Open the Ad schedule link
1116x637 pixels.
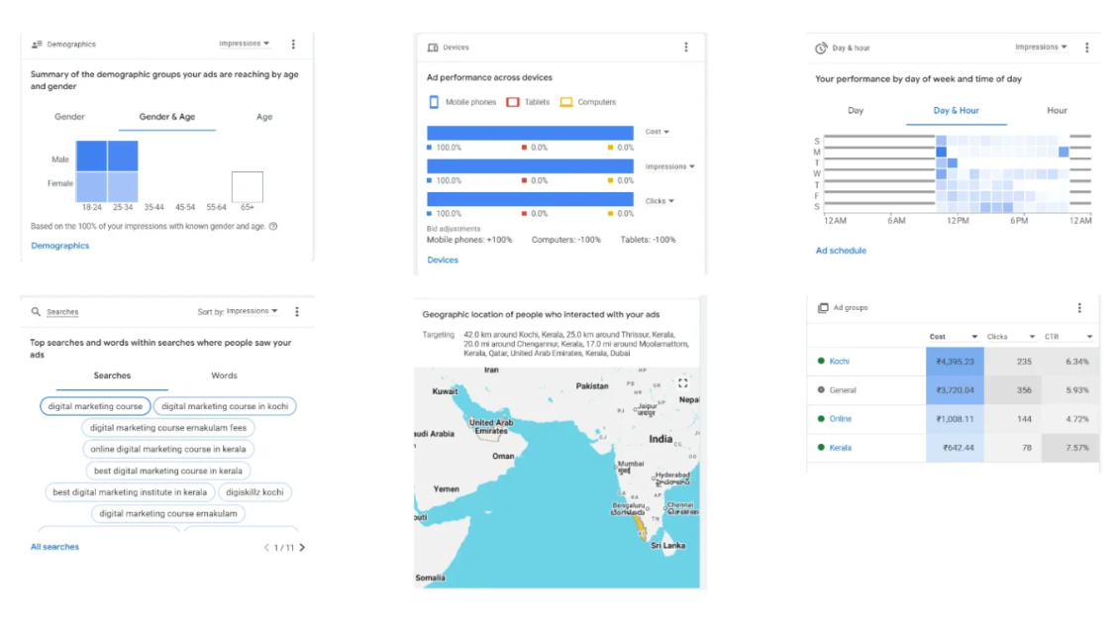841,251
